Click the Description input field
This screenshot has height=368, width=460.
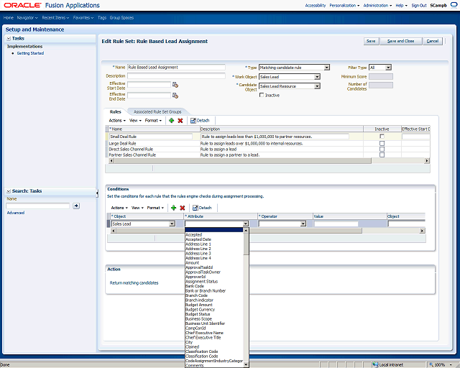[x=176, y=75]
